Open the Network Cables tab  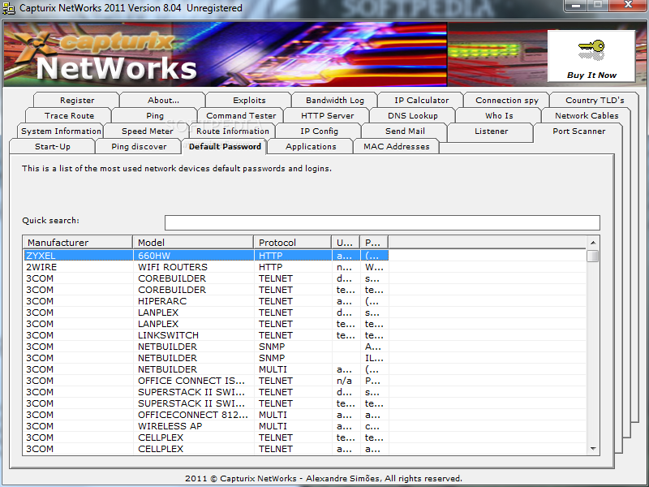[587, 115]
